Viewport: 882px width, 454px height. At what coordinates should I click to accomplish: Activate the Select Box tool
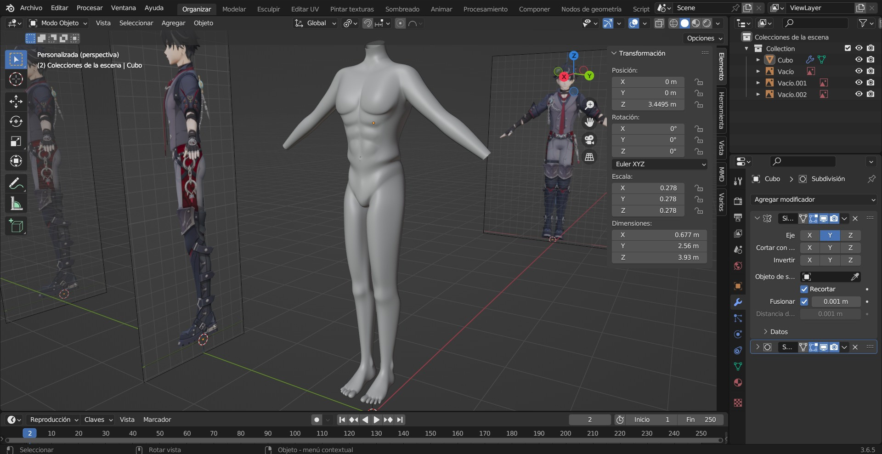point(16,59)
